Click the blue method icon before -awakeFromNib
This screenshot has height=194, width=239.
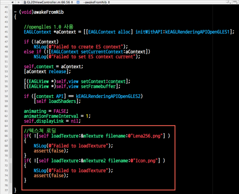pos(78,2)
